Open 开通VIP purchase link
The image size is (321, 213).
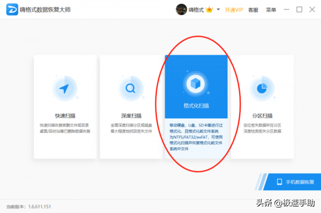click(x=234, y=10)
